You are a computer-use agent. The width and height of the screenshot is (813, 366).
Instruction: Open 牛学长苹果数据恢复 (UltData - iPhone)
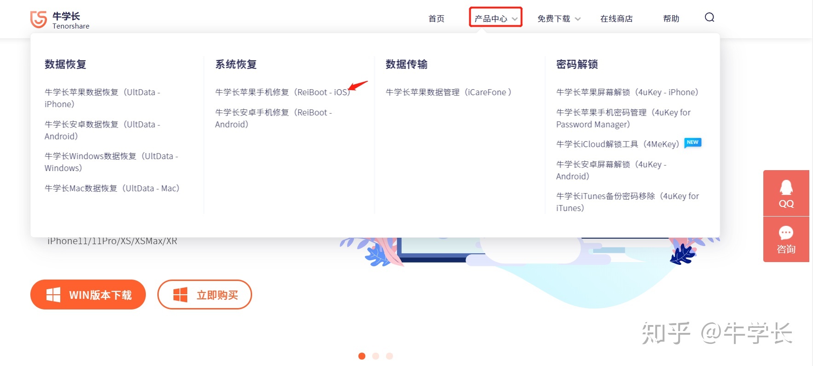click(103, 98)
